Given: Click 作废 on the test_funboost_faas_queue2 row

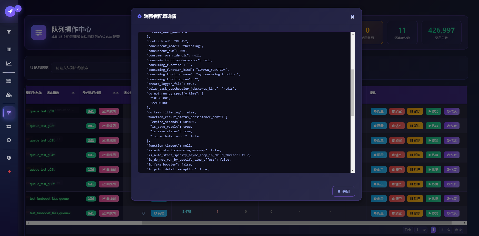Looking at the screenshot, I should 452,213.
